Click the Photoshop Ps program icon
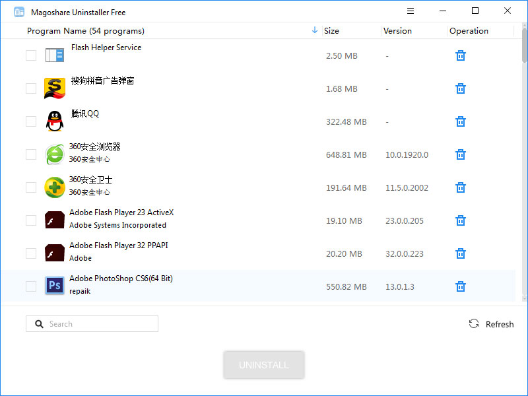 [54, 286]
